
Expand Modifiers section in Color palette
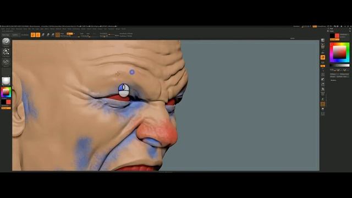(333, 80)
